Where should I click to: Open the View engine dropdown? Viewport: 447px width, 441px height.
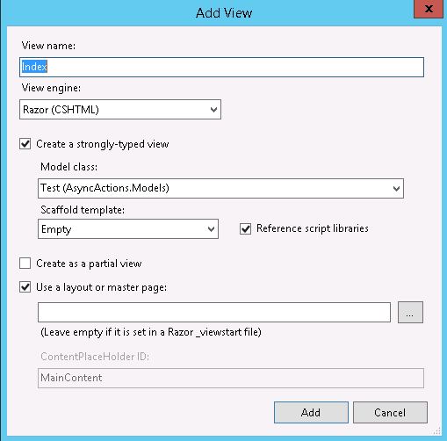coord(120,110)
